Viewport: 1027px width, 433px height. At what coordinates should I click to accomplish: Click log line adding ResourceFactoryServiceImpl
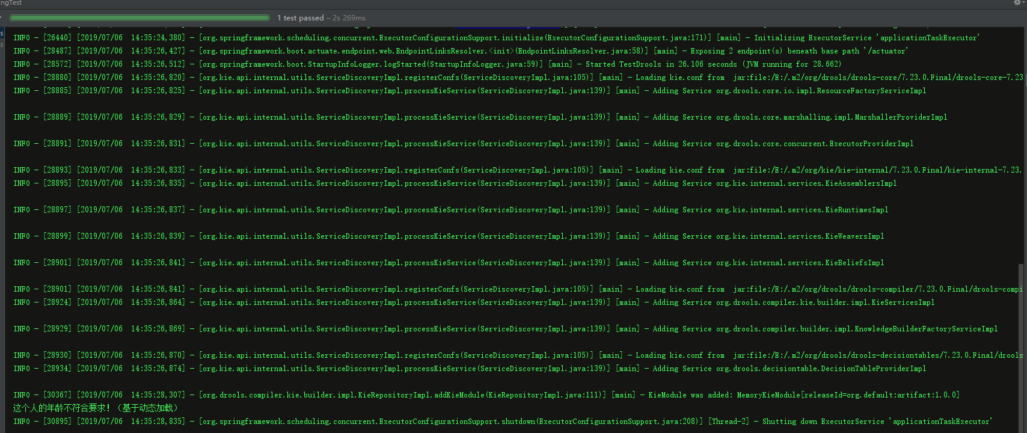(x=470, y=91)
